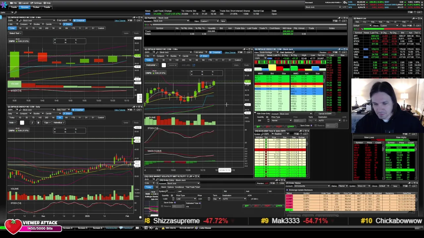Viewport: 424px width, 238px height.
Task: Toggle Axis Label checkbox in 1 Min chart
Action: [x=194, y=65]
